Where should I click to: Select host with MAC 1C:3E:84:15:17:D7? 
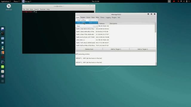pyautogui.click(x=115, y=34)
